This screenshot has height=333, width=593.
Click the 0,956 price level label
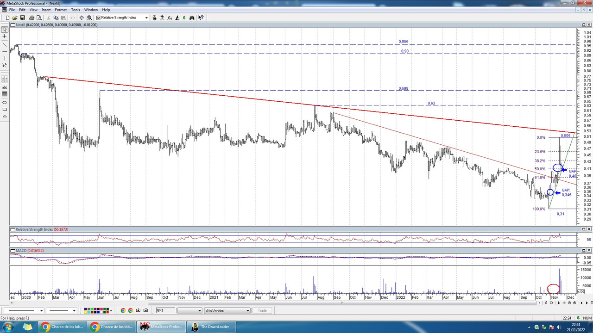click(404, 42)
